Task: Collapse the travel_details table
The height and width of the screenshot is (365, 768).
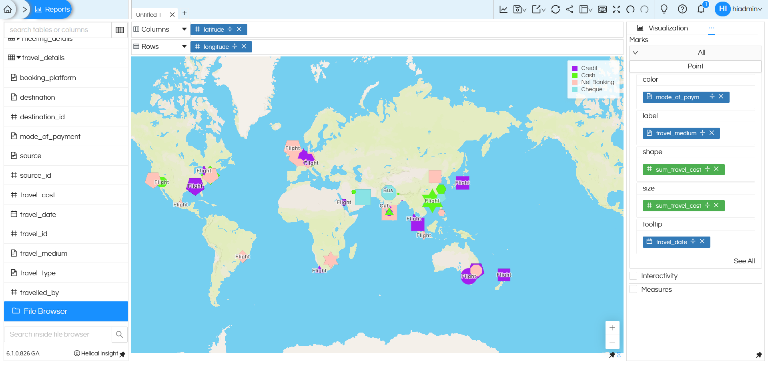Action: tap(18, 57)
